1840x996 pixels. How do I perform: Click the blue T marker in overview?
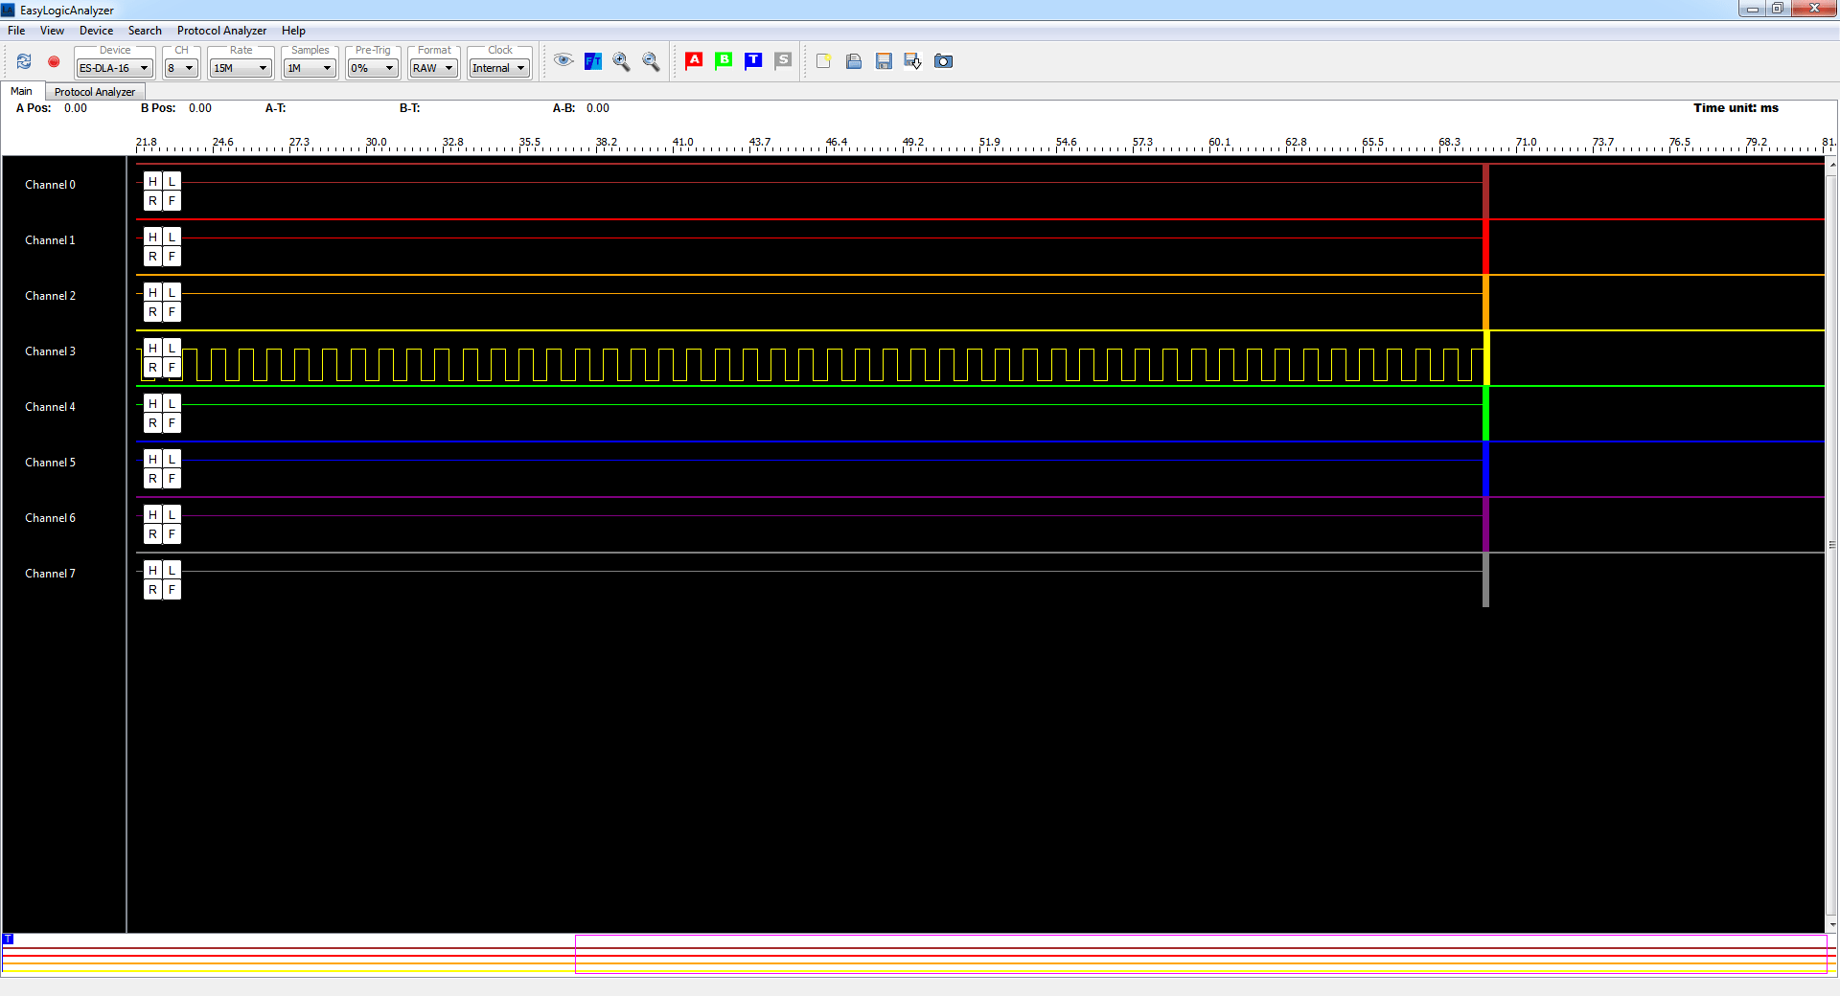point(8,939)
